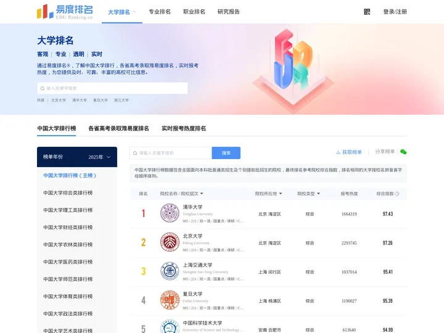The height and width of the screenshot is (333, 444).
Task: Open the 院校层次 filter dropdown
Action: (202, 194)
